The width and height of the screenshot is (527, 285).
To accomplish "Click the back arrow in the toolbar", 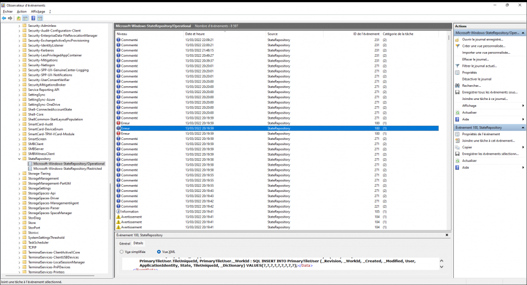I will pyautogui.click(x=4, y=18).
